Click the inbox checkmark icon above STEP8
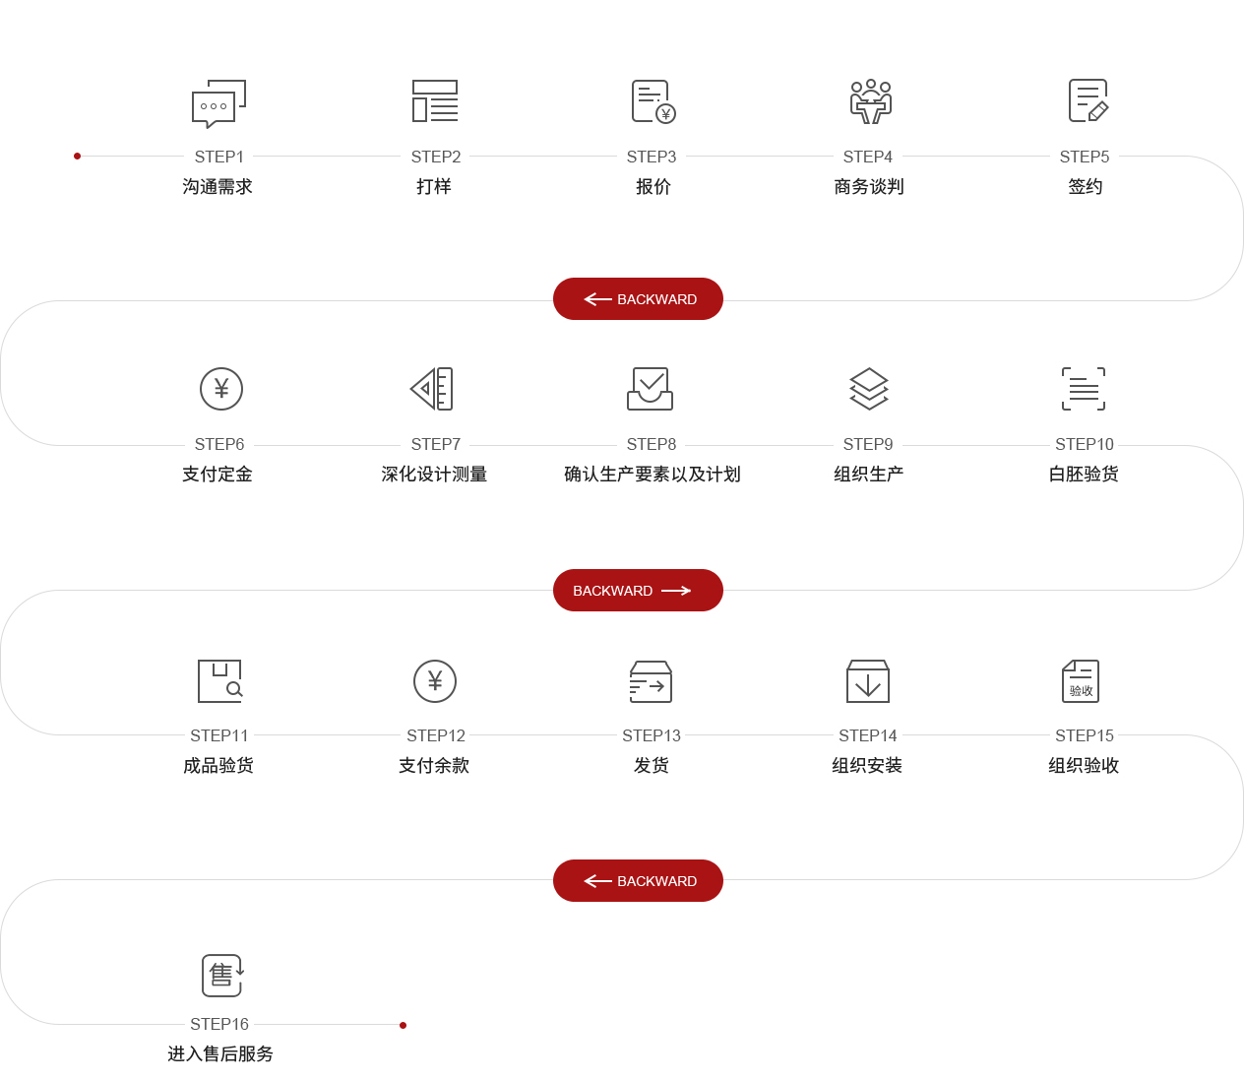Screen dimensions: 1244x1081 650,389
